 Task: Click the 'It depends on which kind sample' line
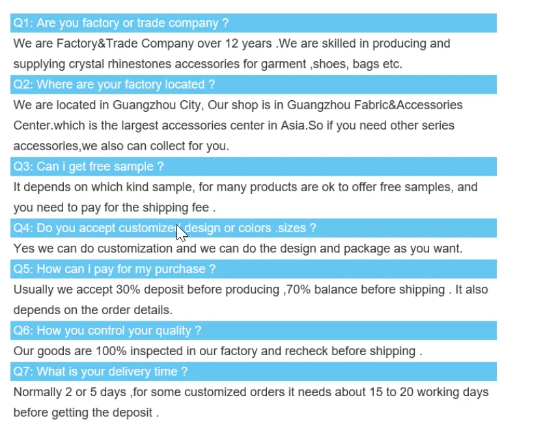pyautogui.click(x=245, y=187)
